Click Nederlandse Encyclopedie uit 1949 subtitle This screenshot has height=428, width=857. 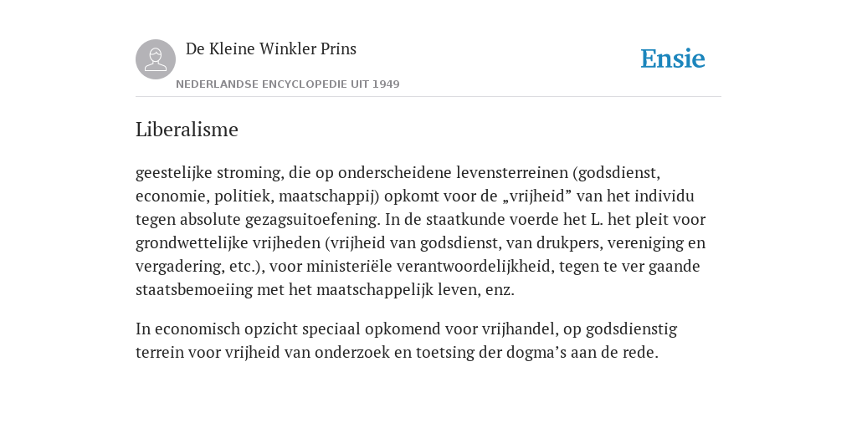pos(288,84)
